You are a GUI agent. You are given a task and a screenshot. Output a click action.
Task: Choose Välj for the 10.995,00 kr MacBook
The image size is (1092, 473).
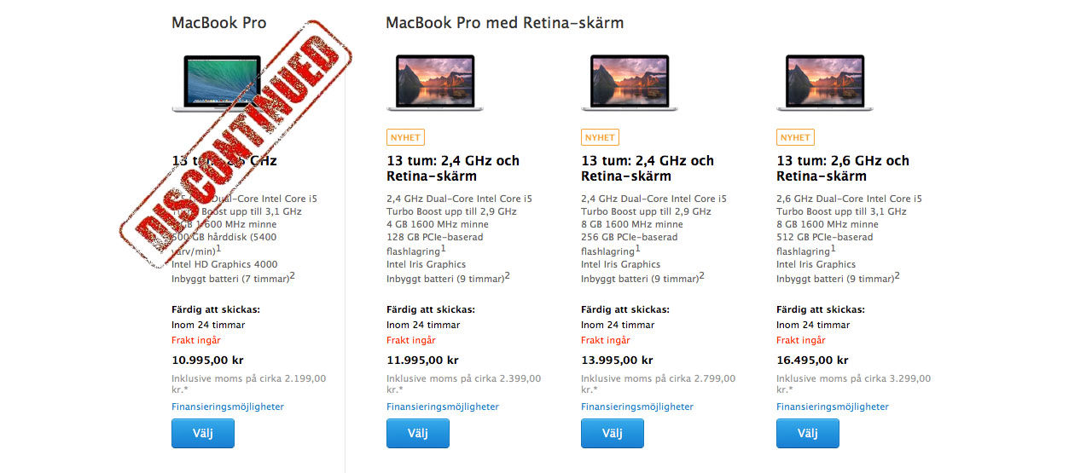[203, 433]
